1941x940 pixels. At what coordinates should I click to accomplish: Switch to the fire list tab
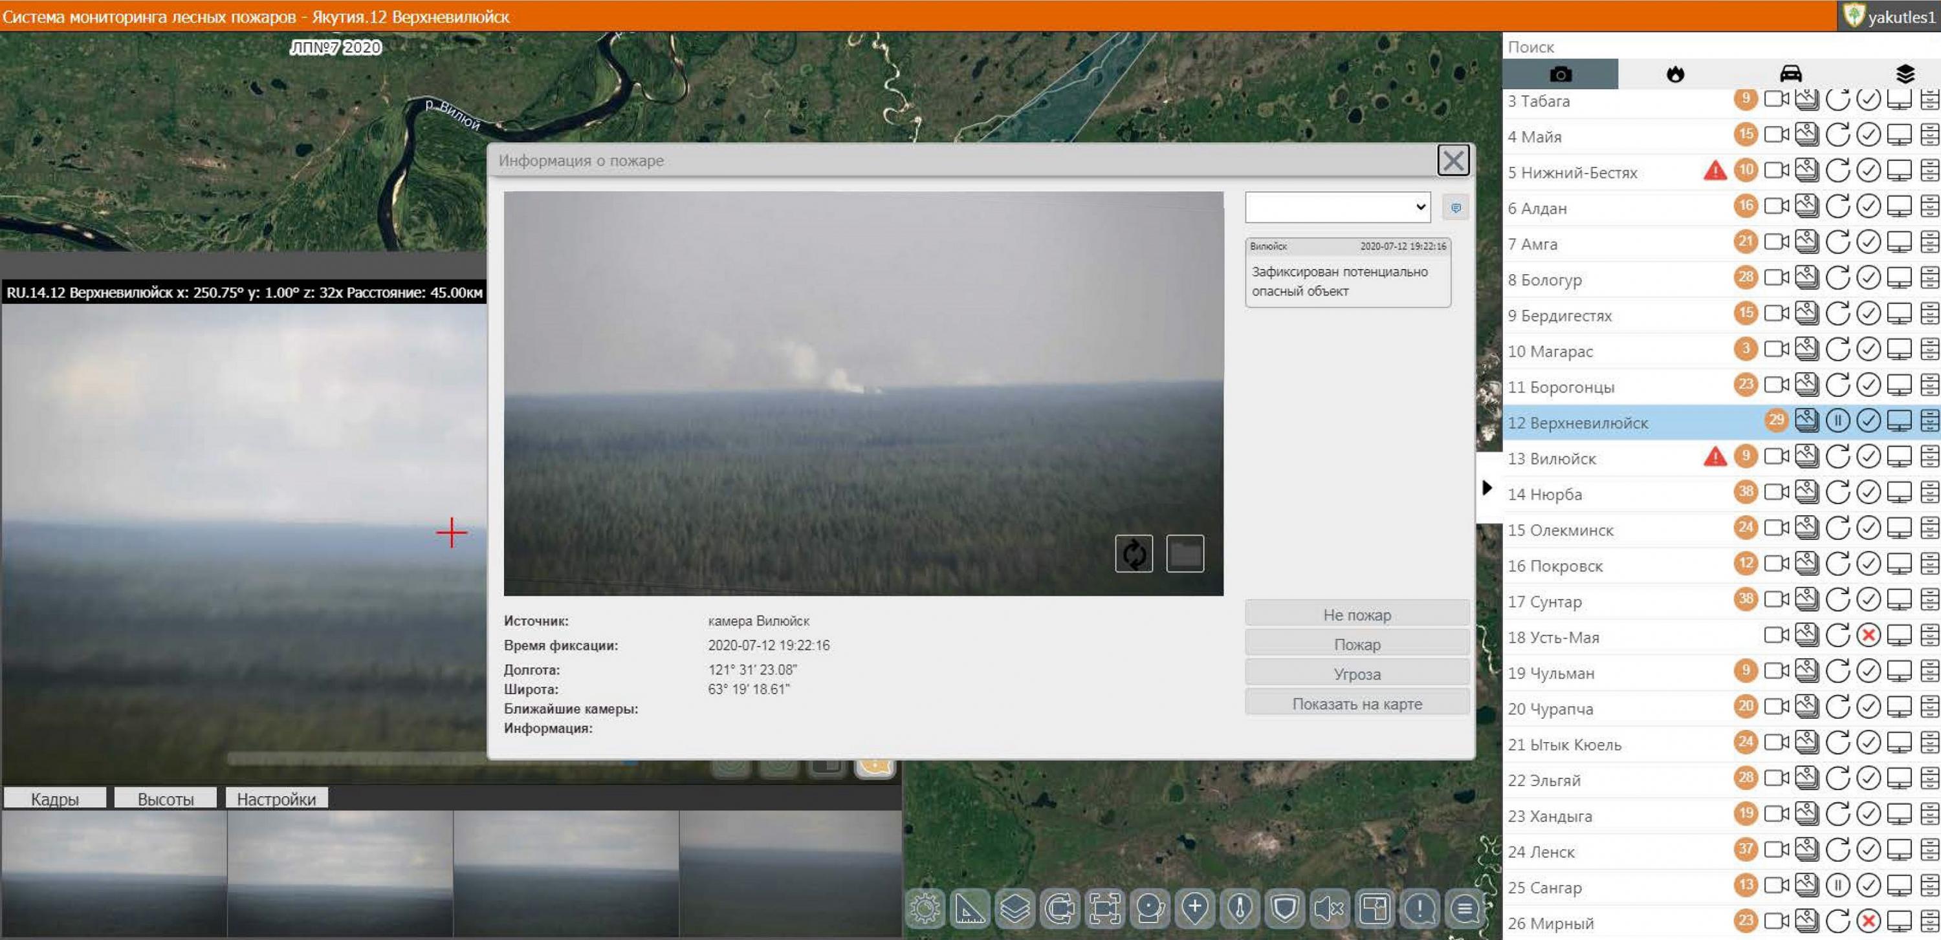pos(1675,74)
